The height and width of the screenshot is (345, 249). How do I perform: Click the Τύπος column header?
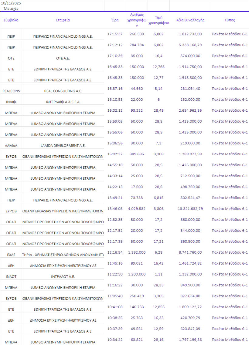(x=230, y=20)
